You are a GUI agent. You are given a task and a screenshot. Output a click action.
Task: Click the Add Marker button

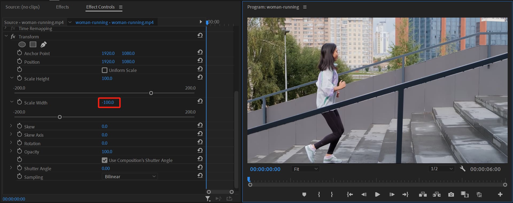point(304,194)
